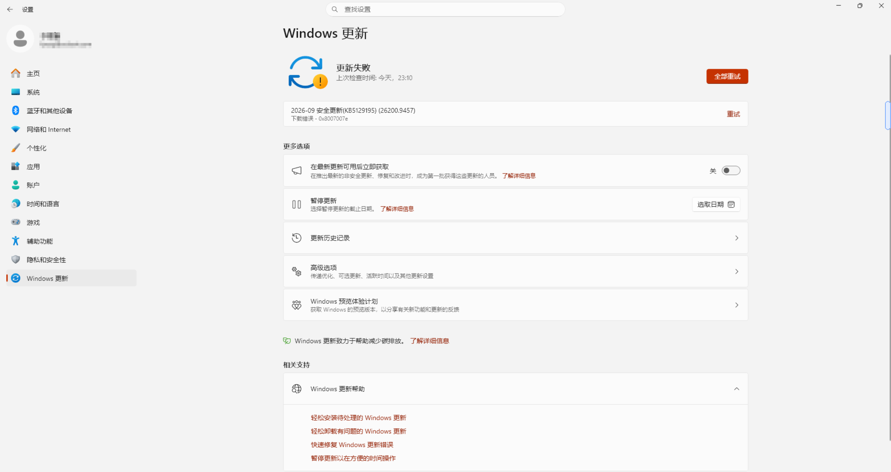Open 暂停更新以在方便的时间操作 help link
The width and height of the screenshot is (891, 472).
coord(353,458)
